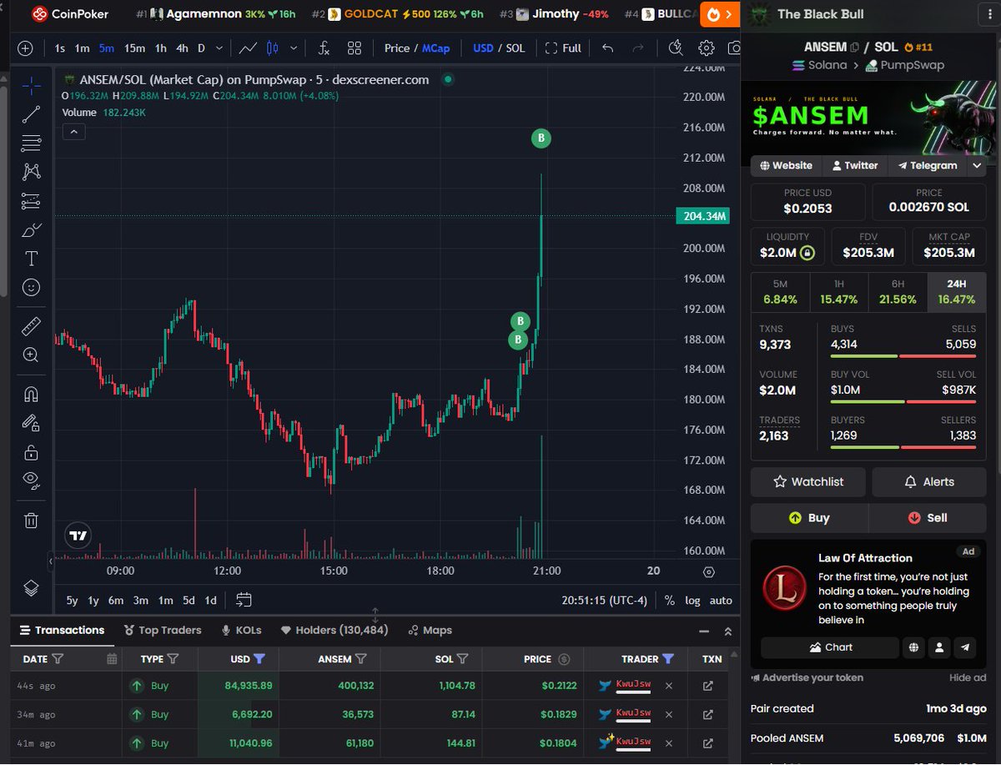Select the trend line drawing tool
Screen dimensions: 1001x765
(31, 114)
